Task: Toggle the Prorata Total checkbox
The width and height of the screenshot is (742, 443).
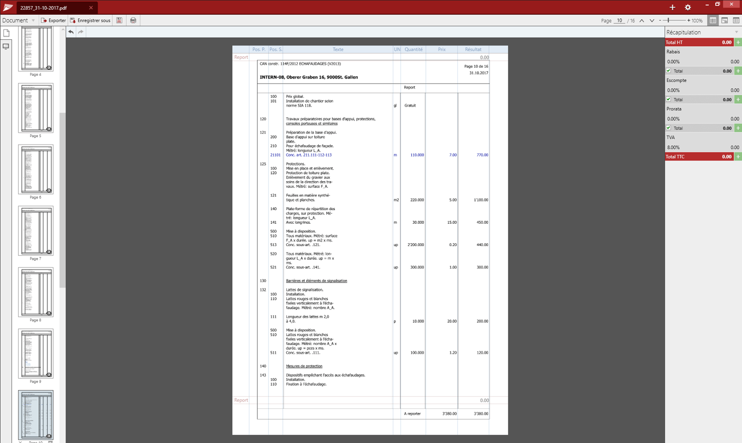Action: point(669,128)
